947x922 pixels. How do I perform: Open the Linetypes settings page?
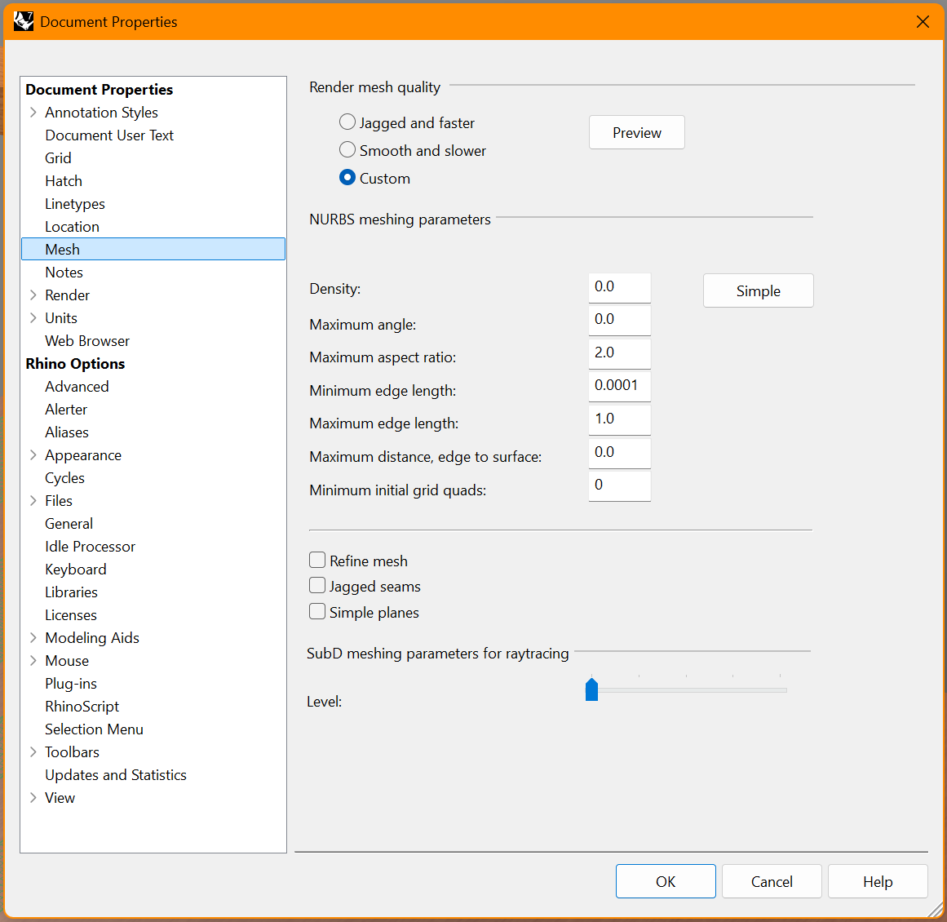point(75,204)
